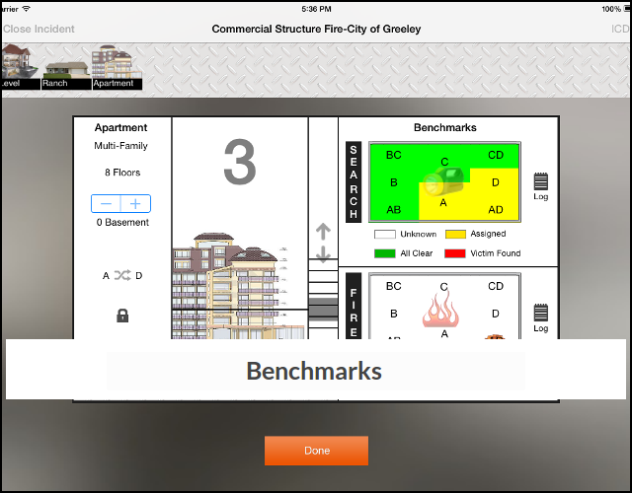Tap the yellow AD sector in Search grid
The image size is (632, 493).
click(496, 210)
